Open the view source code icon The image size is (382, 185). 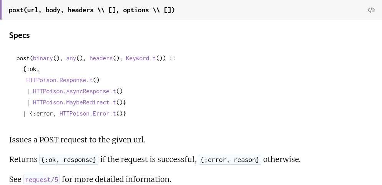(371, 10)
